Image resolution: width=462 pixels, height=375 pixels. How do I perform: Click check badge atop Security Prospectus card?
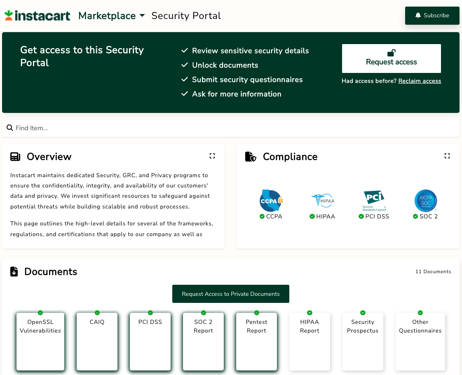pos(363,313)
